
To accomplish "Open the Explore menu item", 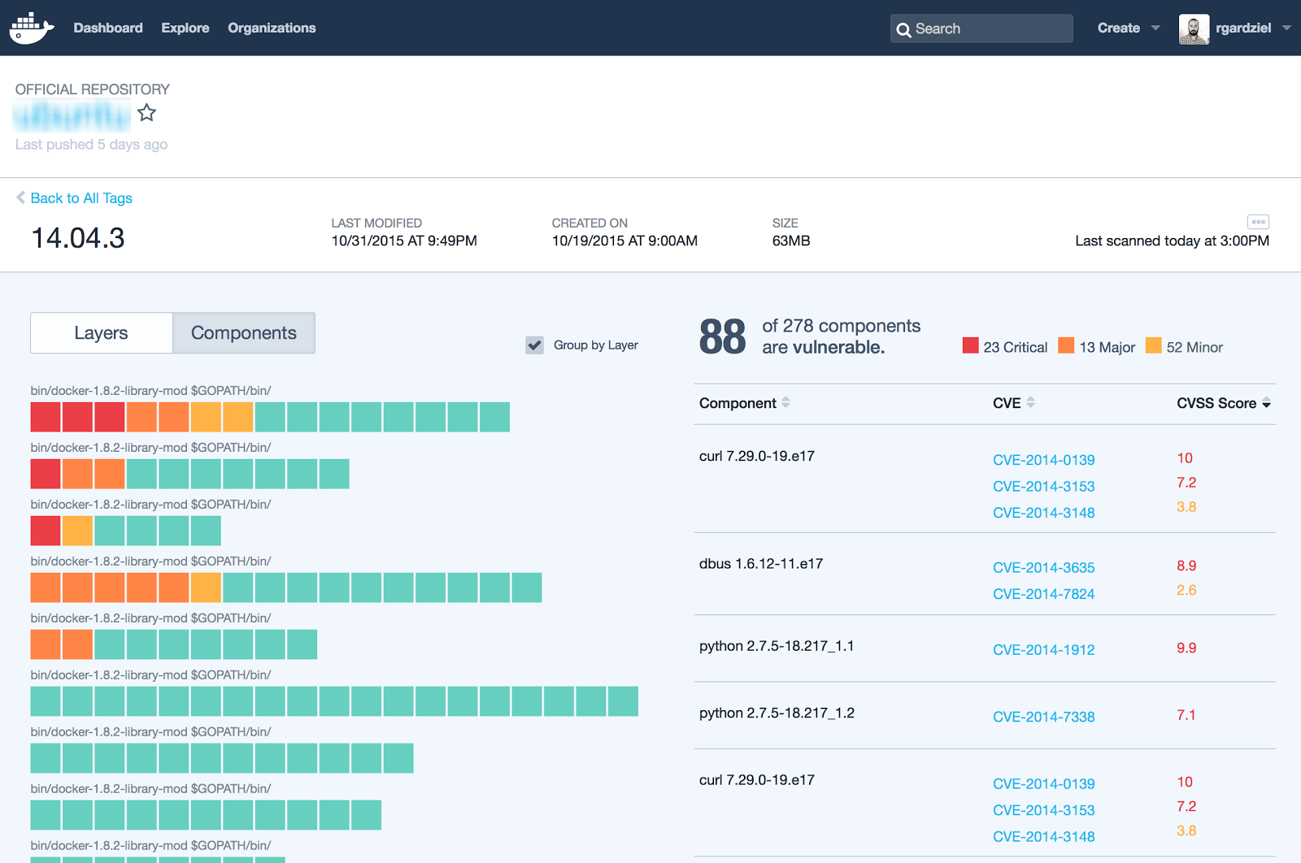I will click(185, 28).
